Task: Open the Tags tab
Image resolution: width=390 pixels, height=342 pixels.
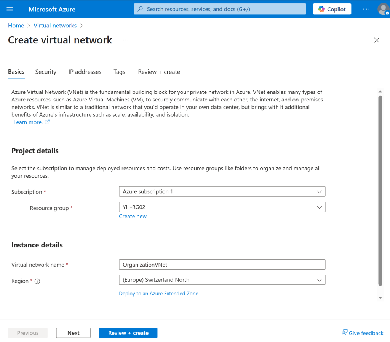Action: (x=119, y=72)
